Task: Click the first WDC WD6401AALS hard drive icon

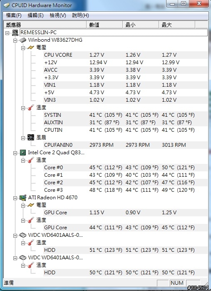Action: point(23,235)
